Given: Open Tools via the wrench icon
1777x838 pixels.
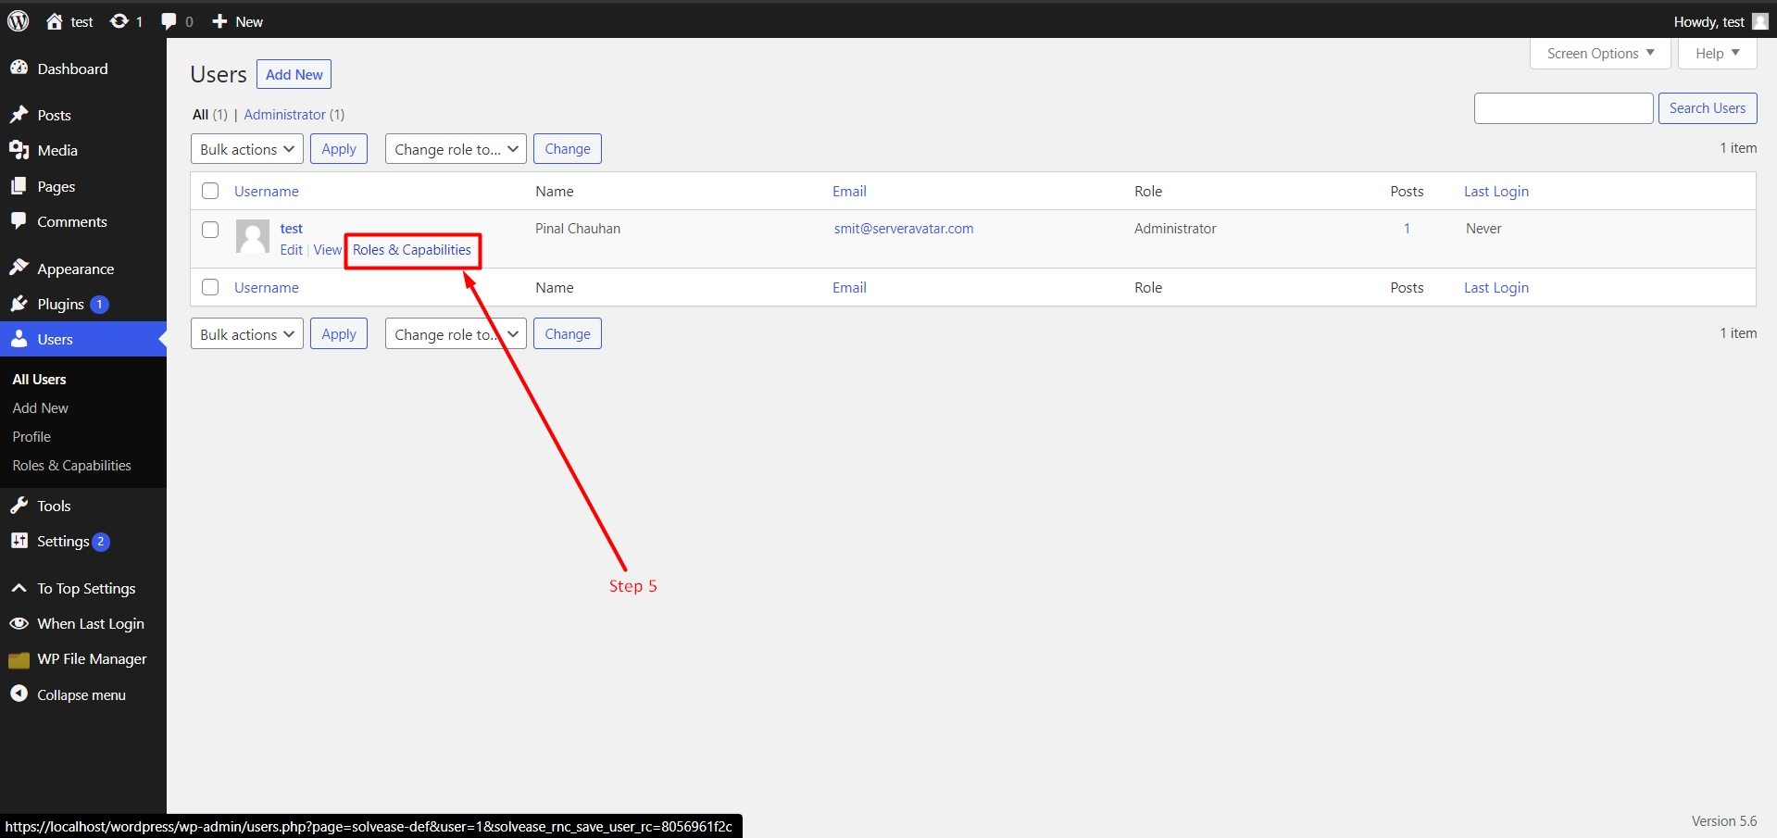Looking at the screenshot, I should [19, 506].
